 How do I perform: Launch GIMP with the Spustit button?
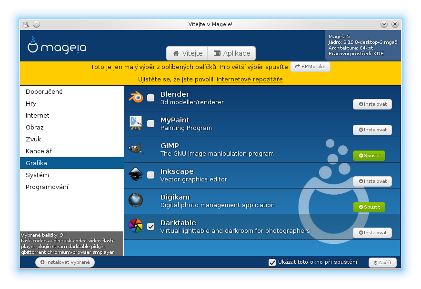tap(369, 156)
